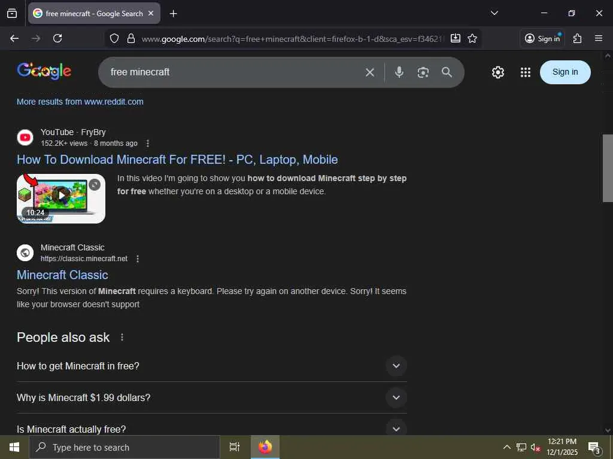
Task: Open a new tab with plus button
Action: 173,14
